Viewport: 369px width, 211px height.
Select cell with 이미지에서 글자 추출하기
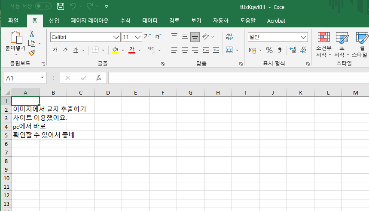click(x=25, y=109)
